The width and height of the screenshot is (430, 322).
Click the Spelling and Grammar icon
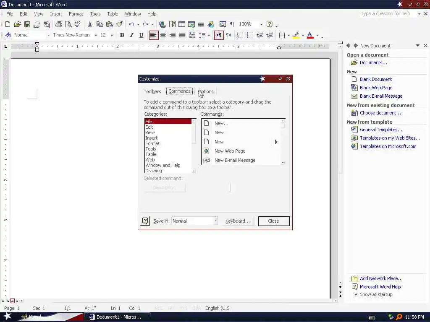coord(78,24)
